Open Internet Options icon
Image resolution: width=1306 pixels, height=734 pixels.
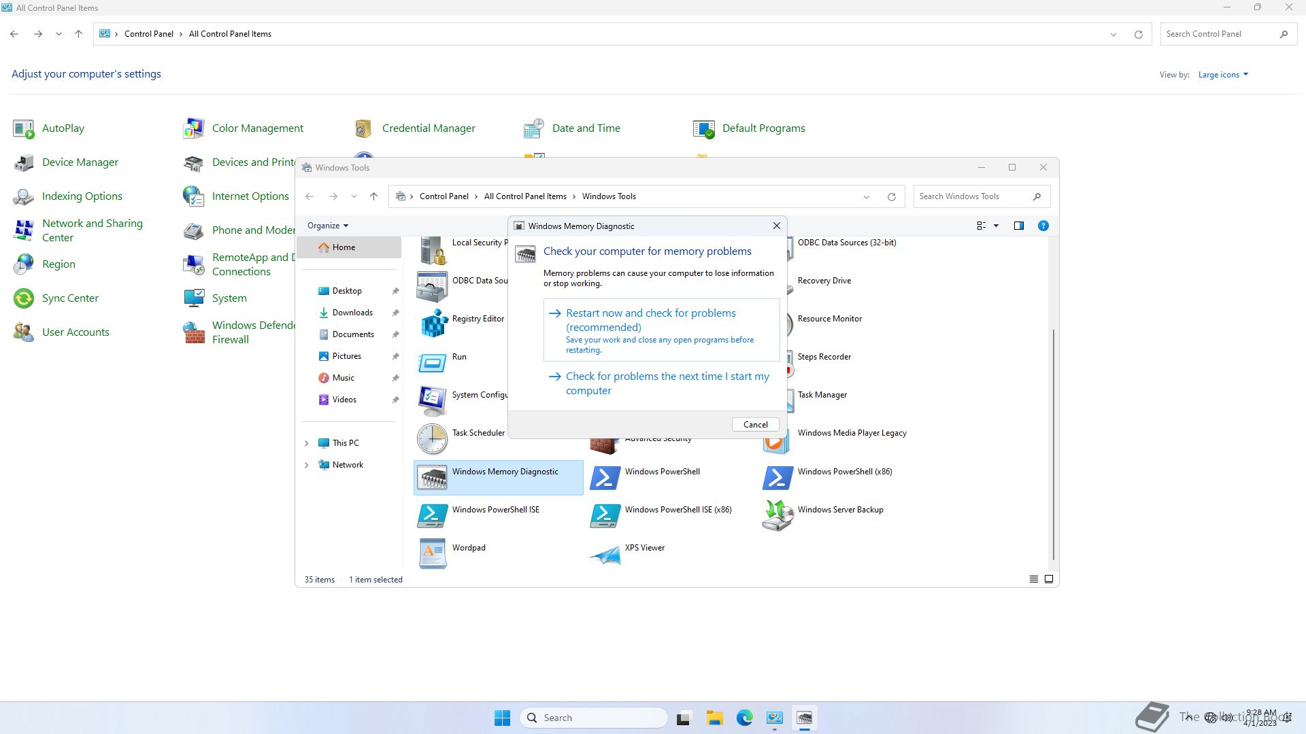(x=194, y=196)
